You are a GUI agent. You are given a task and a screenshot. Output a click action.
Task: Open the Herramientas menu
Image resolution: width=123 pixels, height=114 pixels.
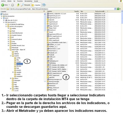point(28,1)
